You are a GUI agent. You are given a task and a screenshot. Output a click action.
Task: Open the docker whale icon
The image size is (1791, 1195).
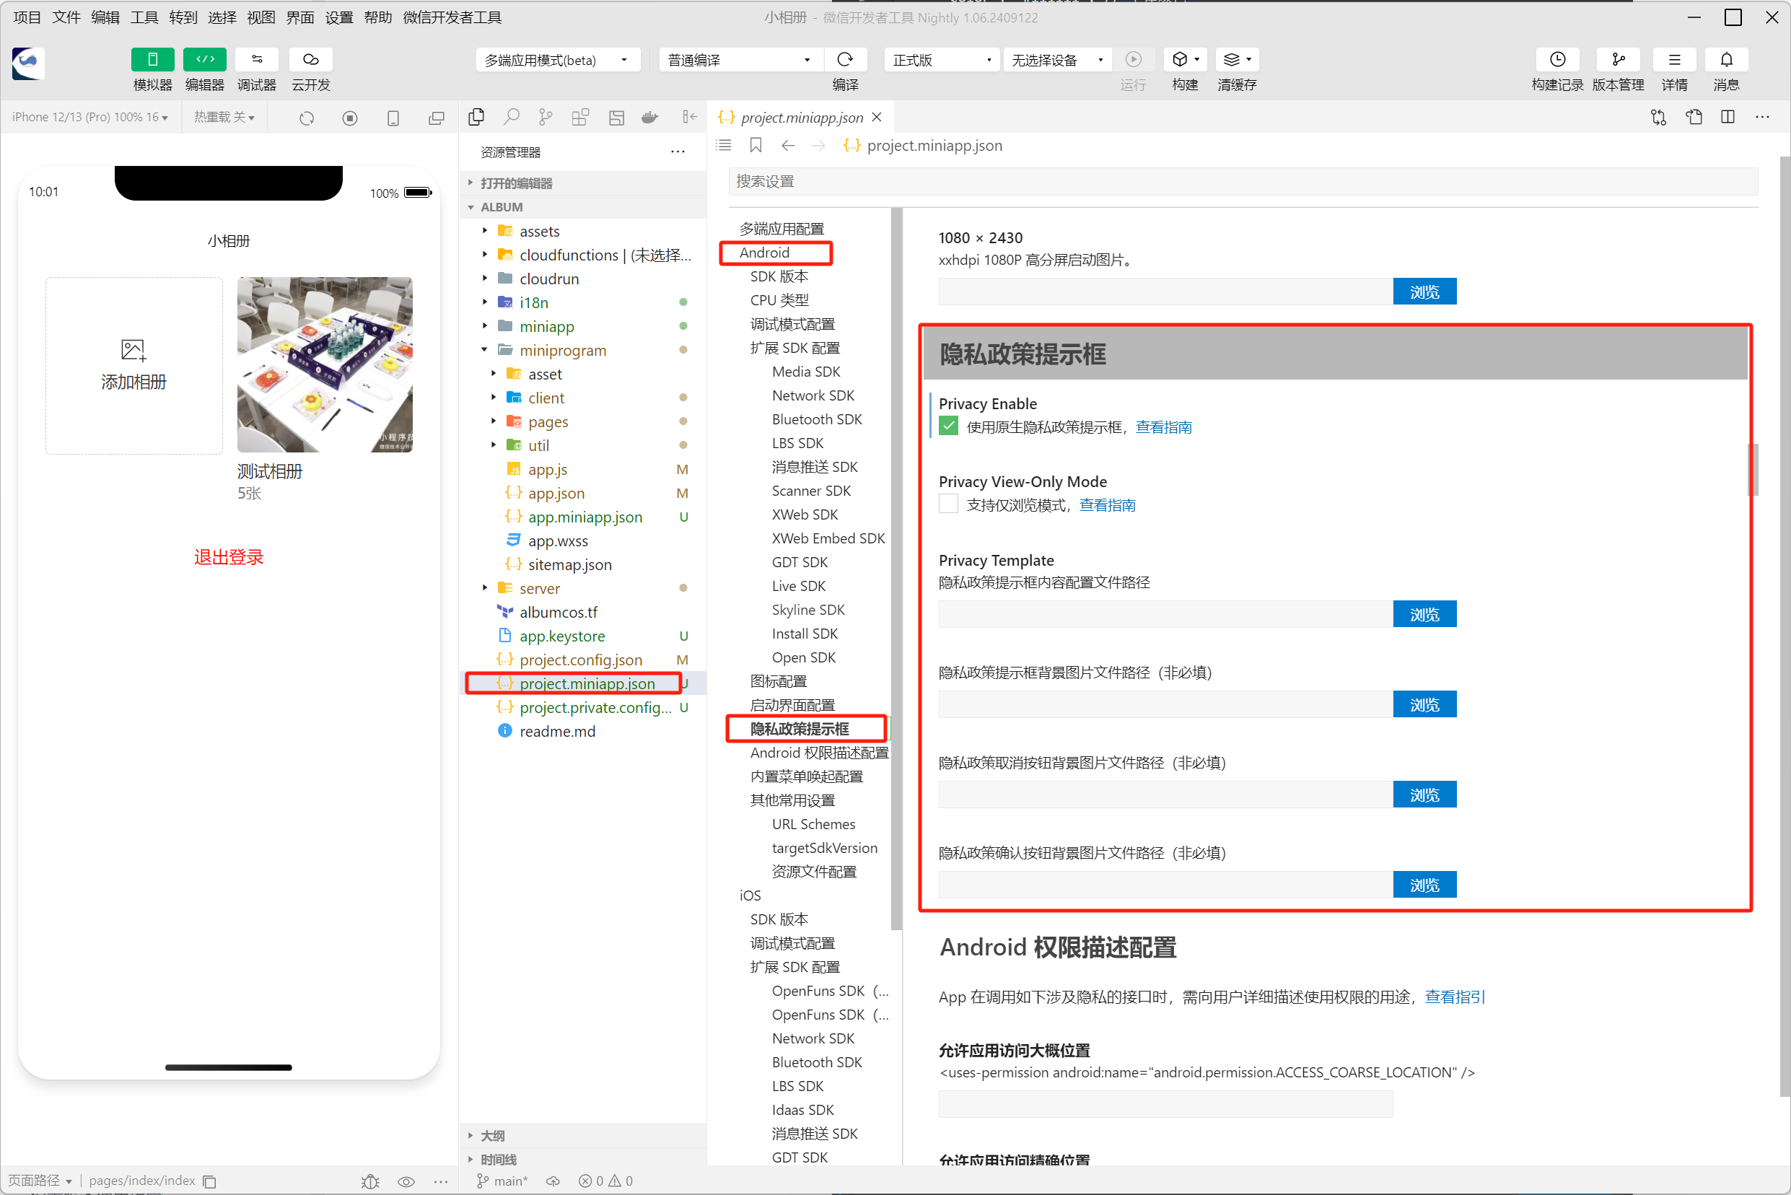coord(650,117)
